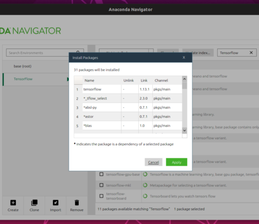Check the tensorflow-tensorboard package checkbox
This screenshot has width=259, height=224.
[x=101, y=196]
